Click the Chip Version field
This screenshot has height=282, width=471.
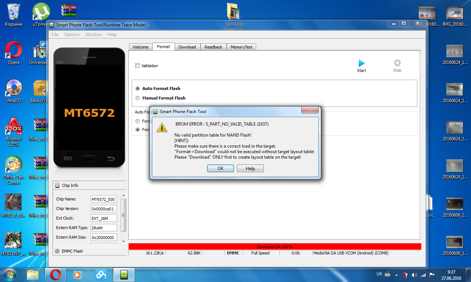103,209
